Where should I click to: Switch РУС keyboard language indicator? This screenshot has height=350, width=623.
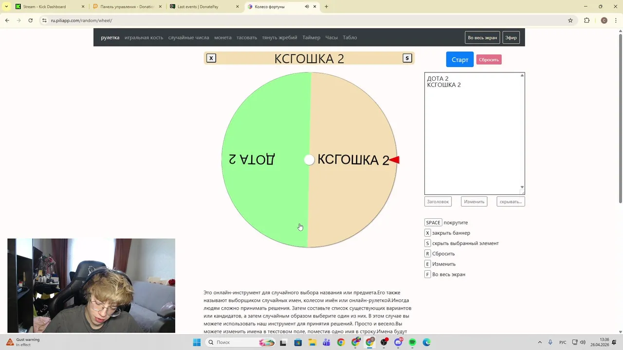tap(563, 342)
